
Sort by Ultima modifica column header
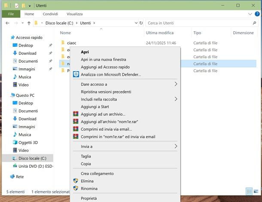click(160, 33)
